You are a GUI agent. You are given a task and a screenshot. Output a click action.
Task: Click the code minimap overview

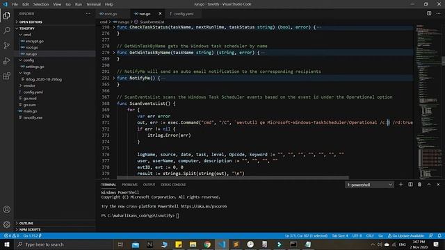pos(428,101)
